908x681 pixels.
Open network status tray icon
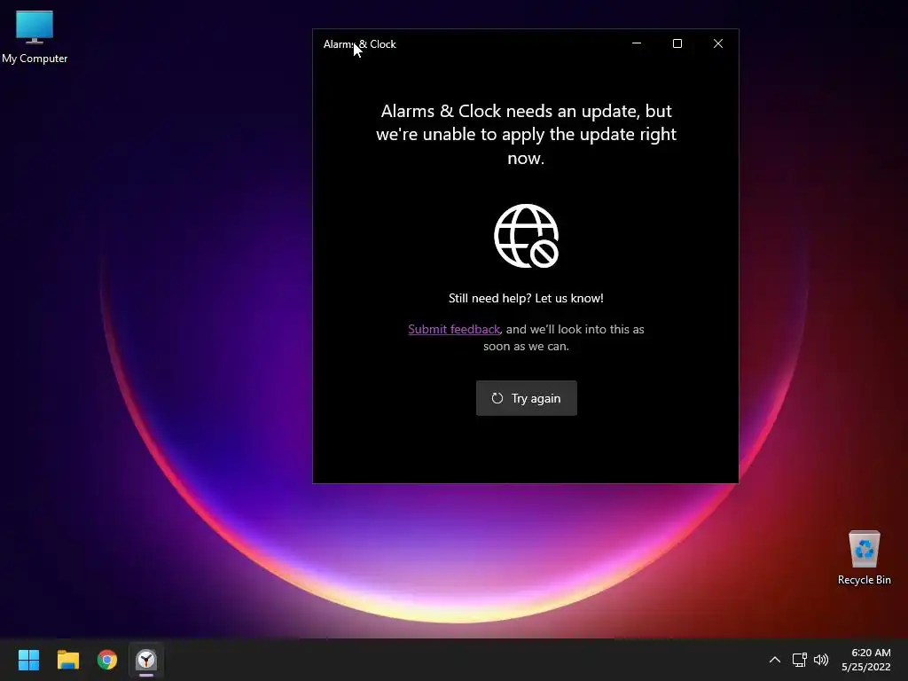pos(799,660)
